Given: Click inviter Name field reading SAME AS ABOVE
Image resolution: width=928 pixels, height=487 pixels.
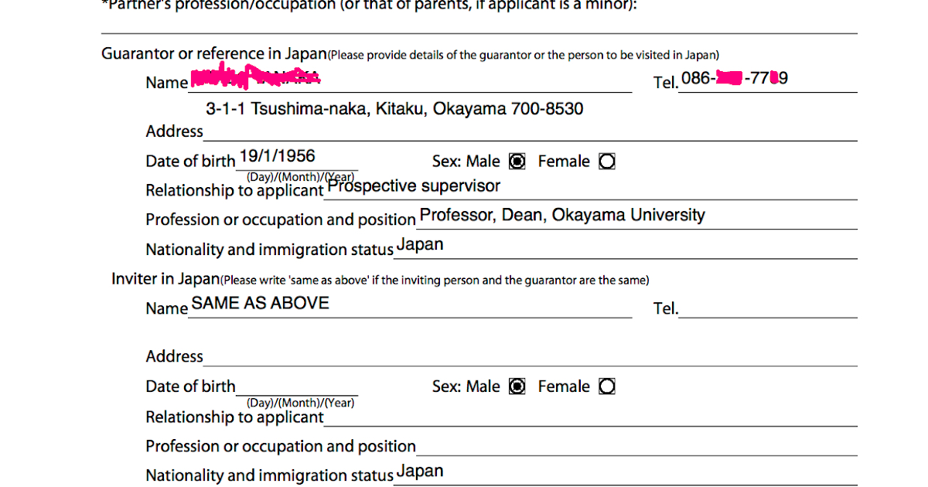Looking at the screenshot, I should click(410, 307).
